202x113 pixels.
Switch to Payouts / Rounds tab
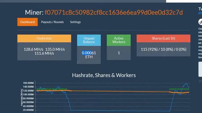click(52, 22)
